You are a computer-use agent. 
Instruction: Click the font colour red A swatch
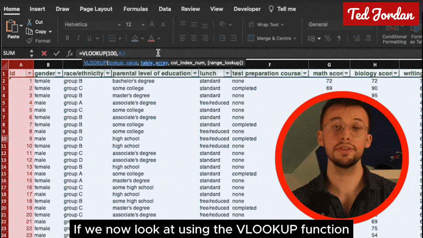(151, 38)
